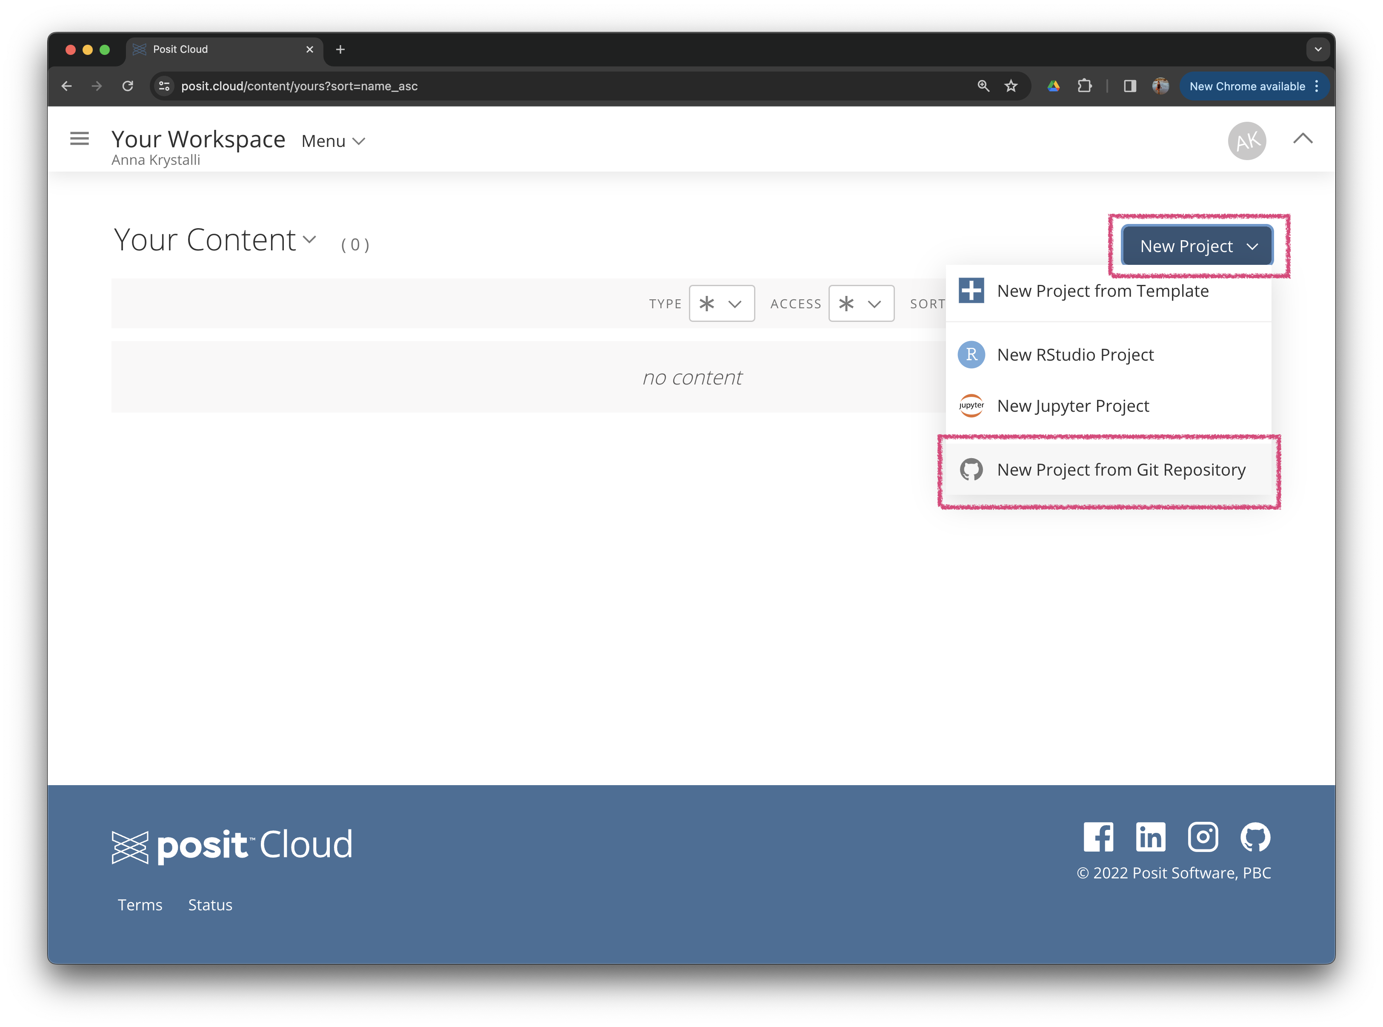Open a new browser tab with plus
The height and width of the screenshot is (1027, 1383).
(340, 50)
